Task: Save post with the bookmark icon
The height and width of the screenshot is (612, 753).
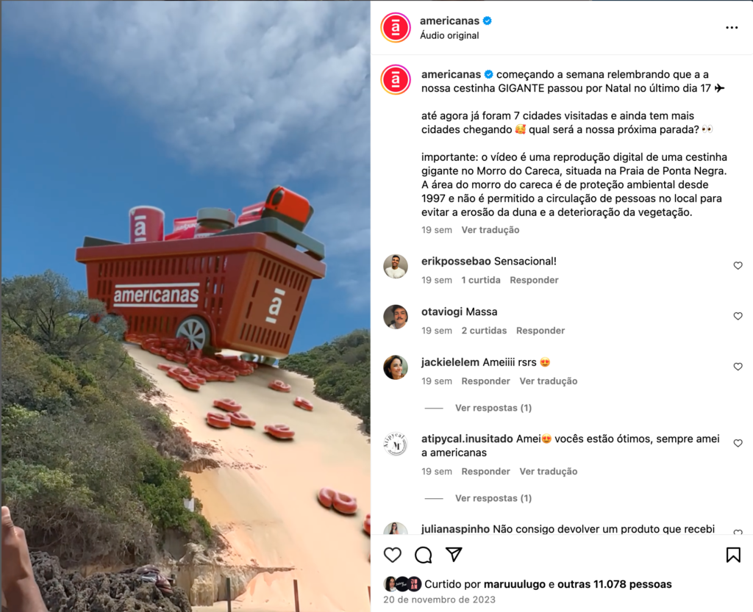Action: [733, 555]
